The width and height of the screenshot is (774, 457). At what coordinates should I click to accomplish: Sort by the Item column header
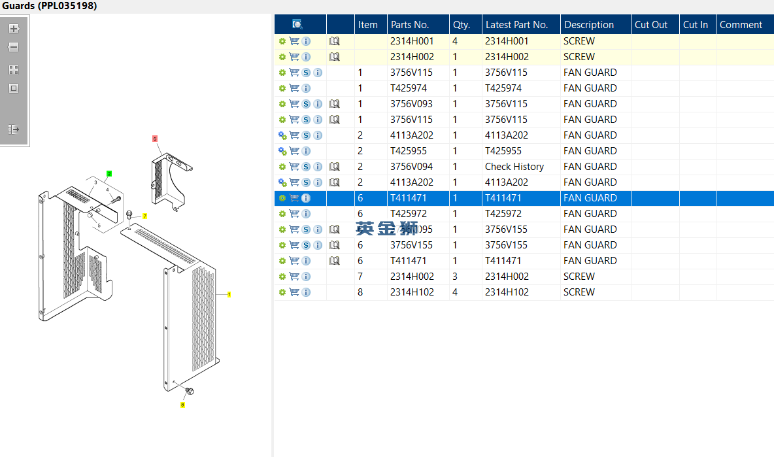371,24
